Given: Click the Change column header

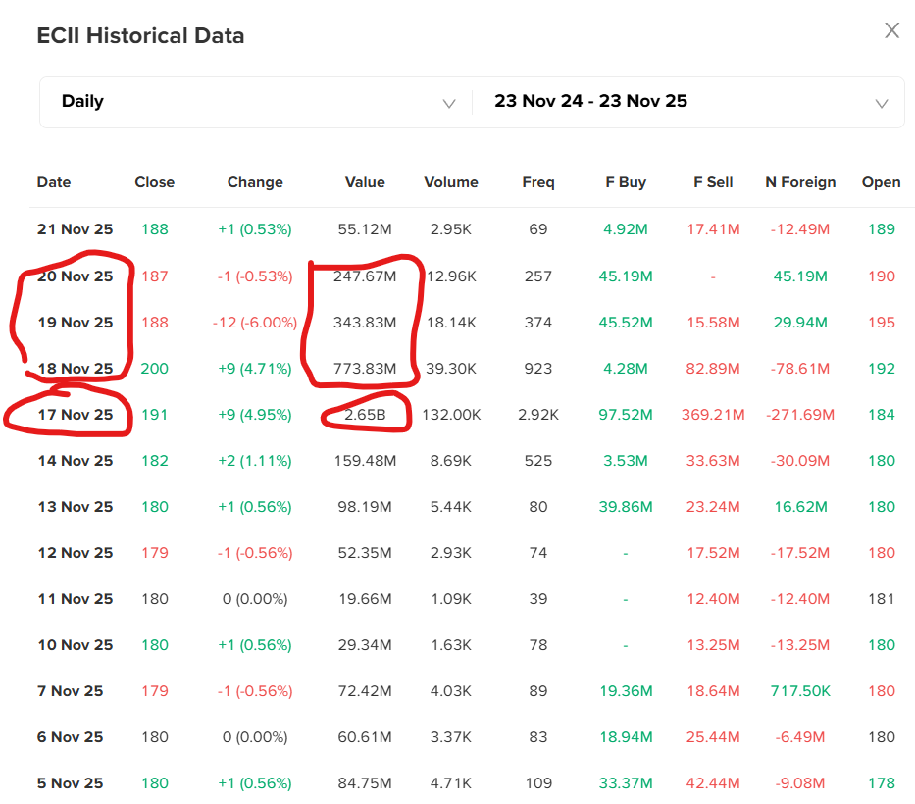Looking at the screenshot, I should [x=255, y=182].
